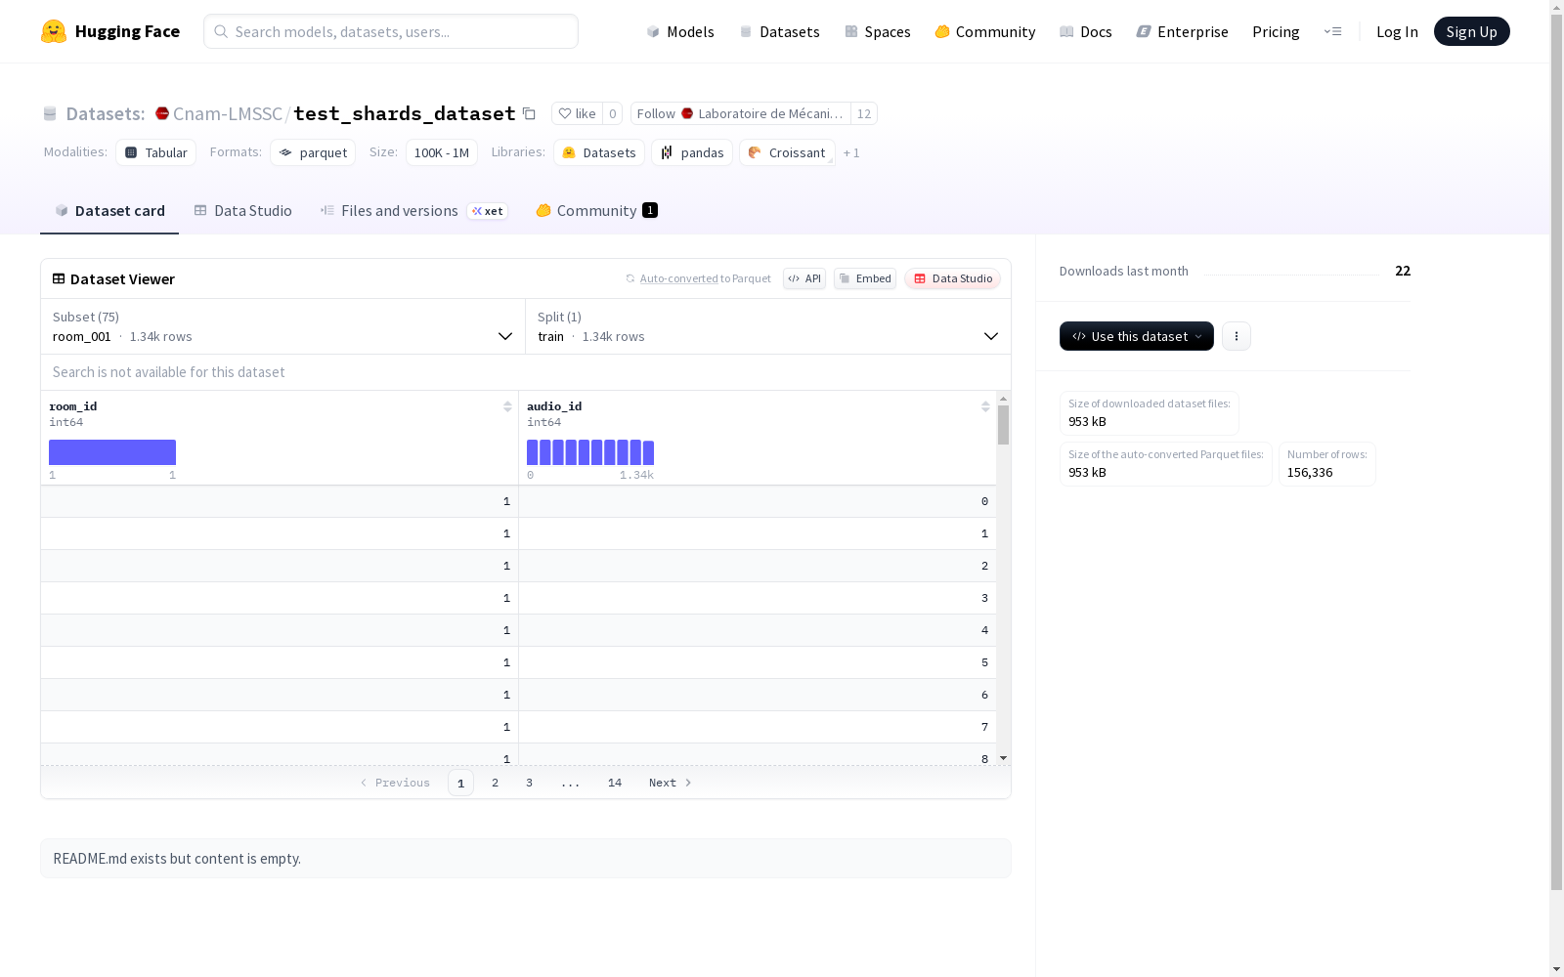The image size is (1564, 977).
Task: Click the dataset viewer vertical scrollbar thumb
Action: [1003, 425]
